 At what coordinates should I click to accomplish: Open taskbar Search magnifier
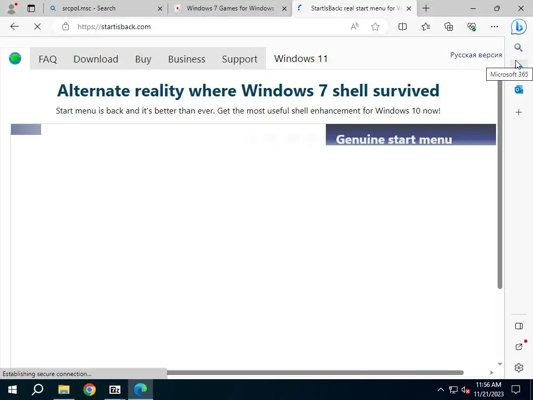click(x=37, y=390)
